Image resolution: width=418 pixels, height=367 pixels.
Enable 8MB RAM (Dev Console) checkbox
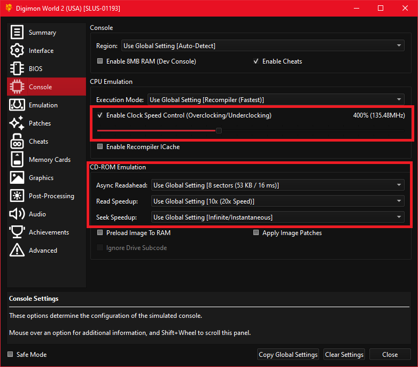pyautogui.click(x=100, y=61)
